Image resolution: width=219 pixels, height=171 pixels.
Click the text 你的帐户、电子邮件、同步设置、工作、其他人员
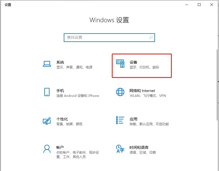click(x=78, y=154)
